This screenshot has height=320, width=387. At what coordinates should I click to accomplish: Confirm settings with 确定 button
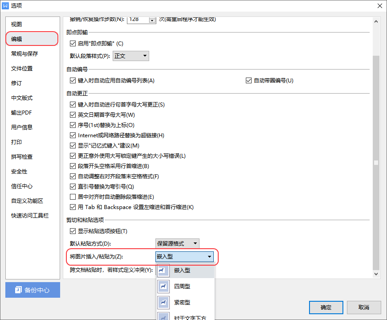click(x=326, y=308)
